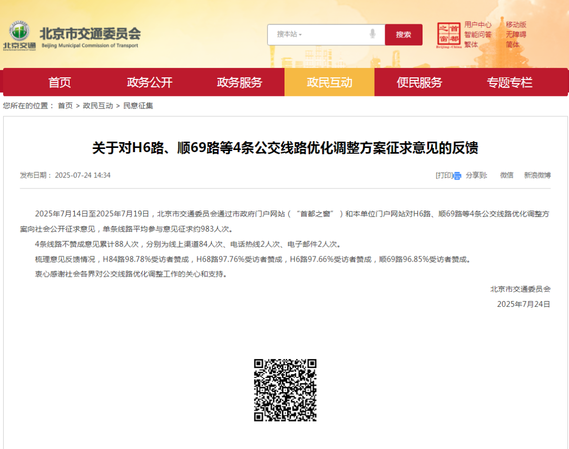Go to the 首页 navigation tab
This screenshot has height=449, width=569.
point(60,83)
